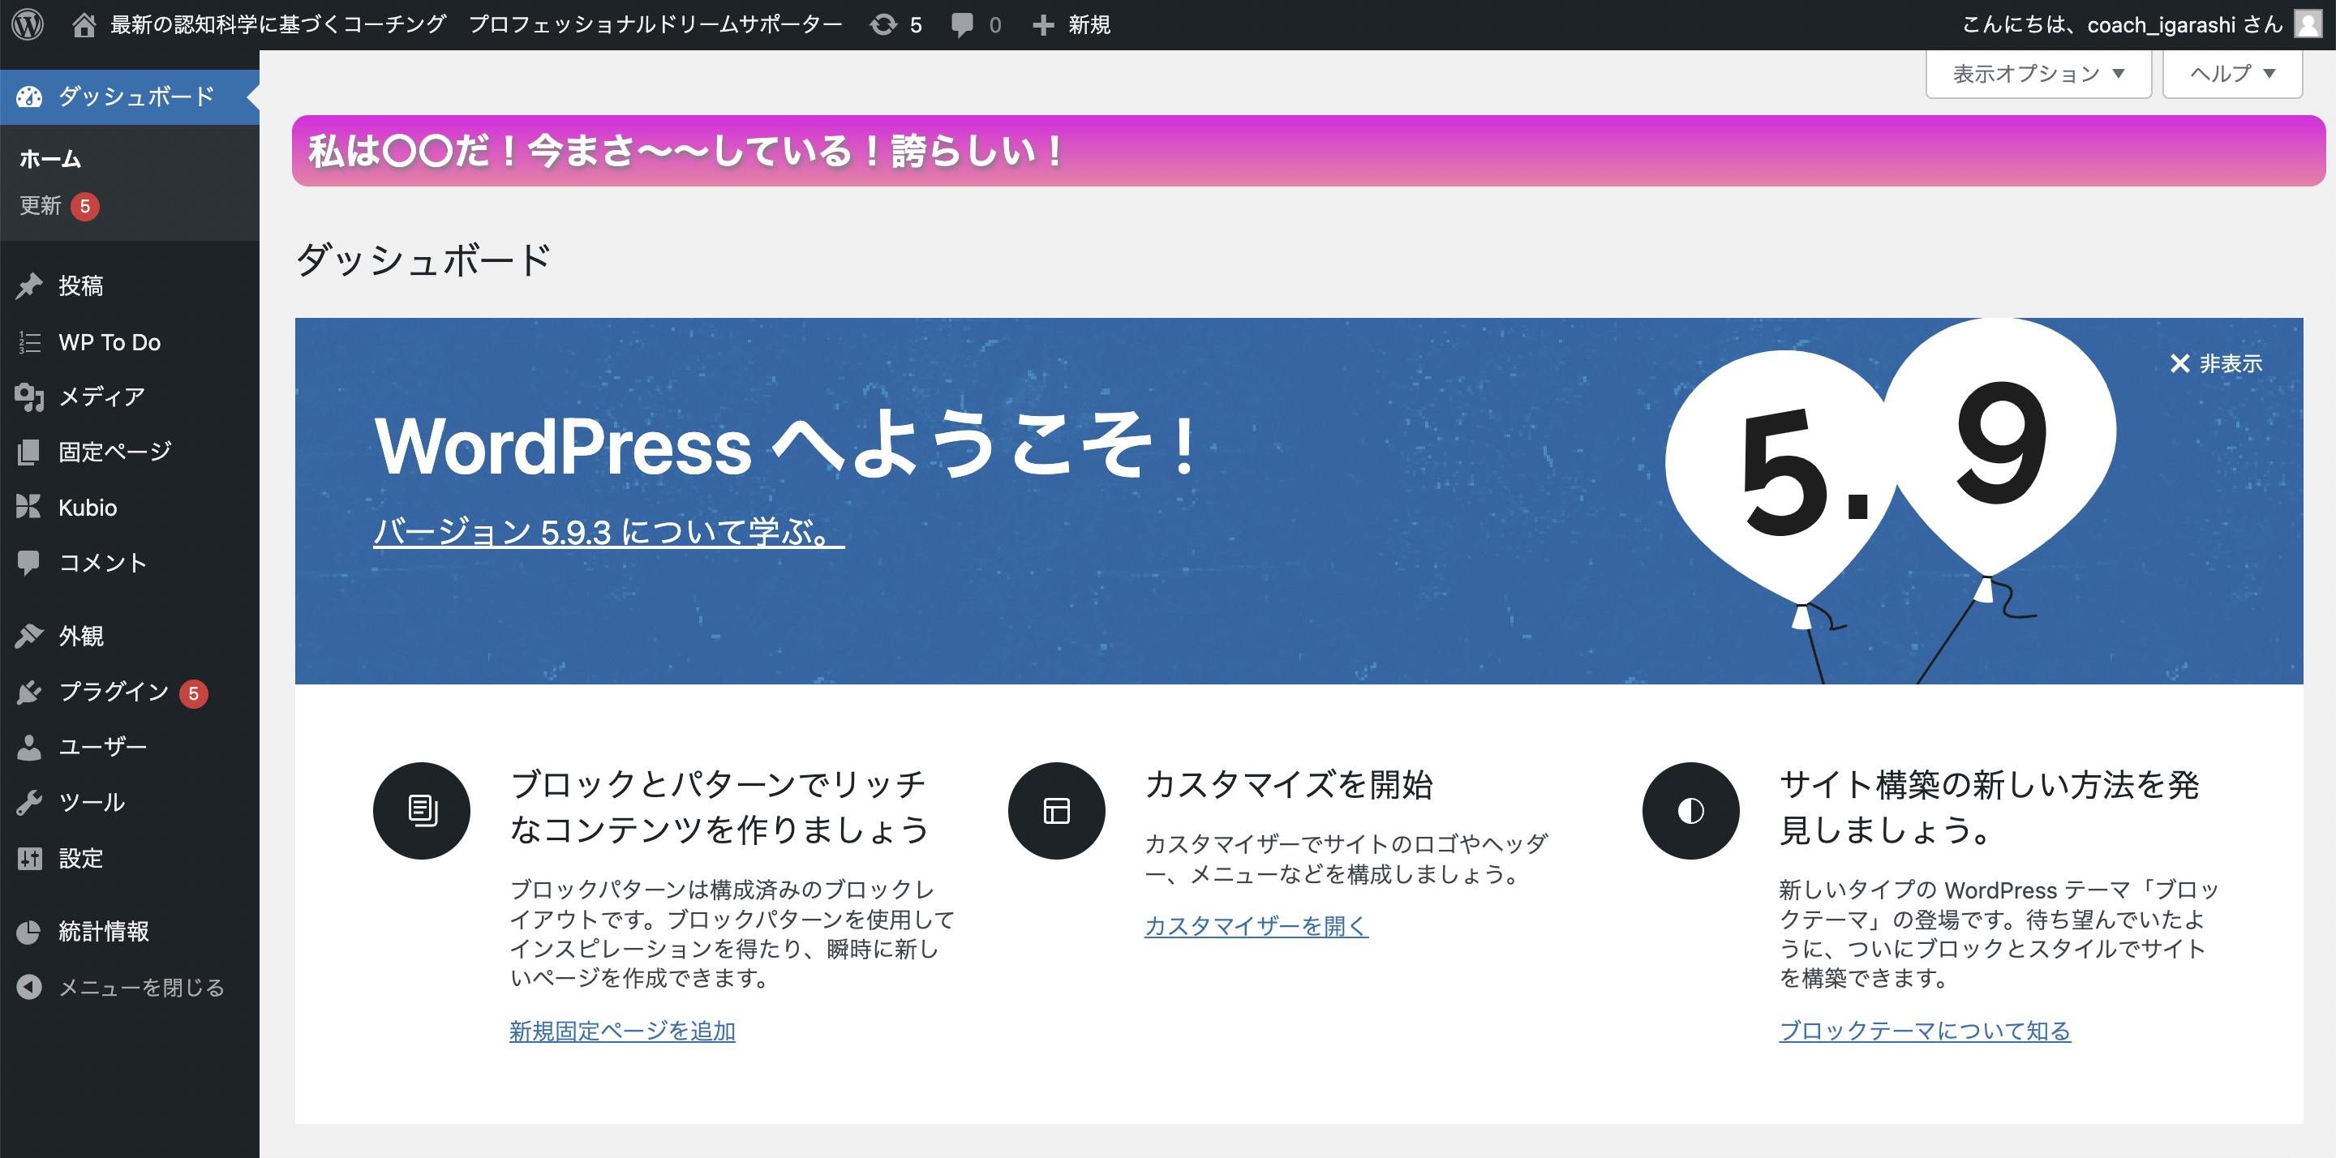Open the WP To Do menu
This screenshot has height=1158, width=2336.
[130, 342]
